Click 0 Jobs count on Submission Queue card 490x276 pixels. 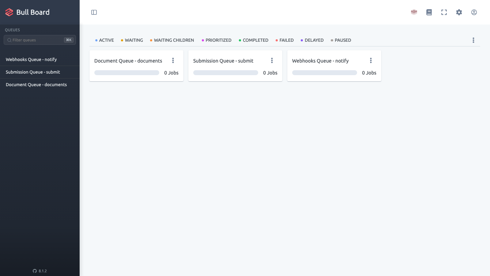click(270, 73)
